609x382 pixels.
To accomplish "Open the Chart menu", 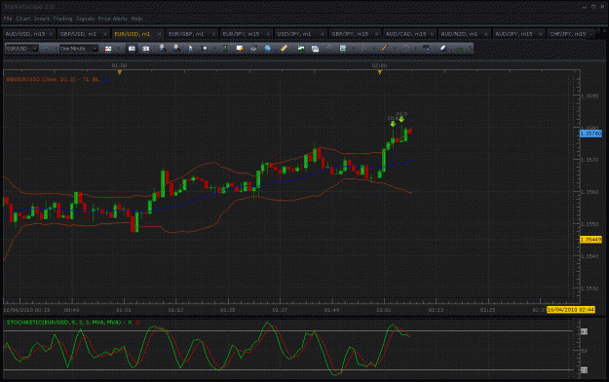I will (23, 19).
